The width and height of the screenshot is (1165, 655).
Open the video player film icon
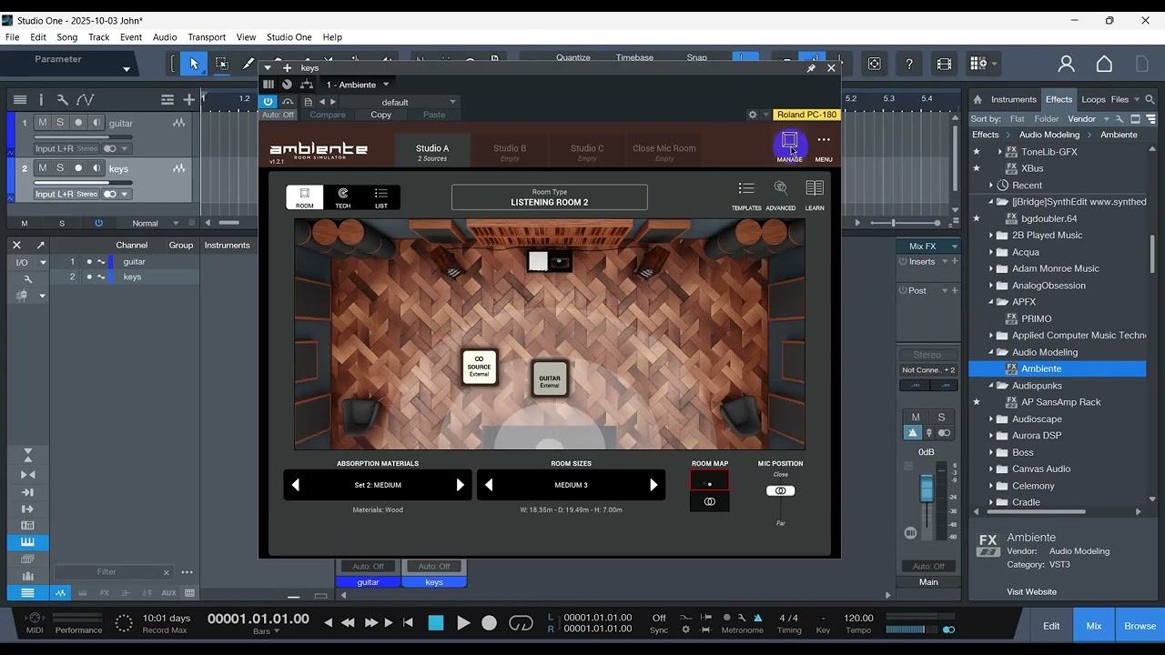click(x=944, y=64)
